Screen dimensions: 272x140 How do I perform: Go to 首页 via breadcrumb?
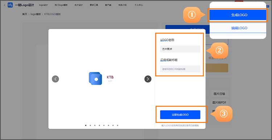point(25,14)
